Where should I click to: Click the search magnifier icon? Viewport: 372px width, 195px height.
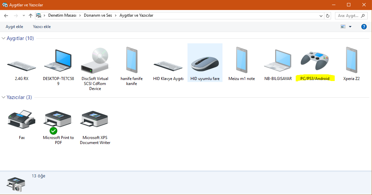coord(363,16)
